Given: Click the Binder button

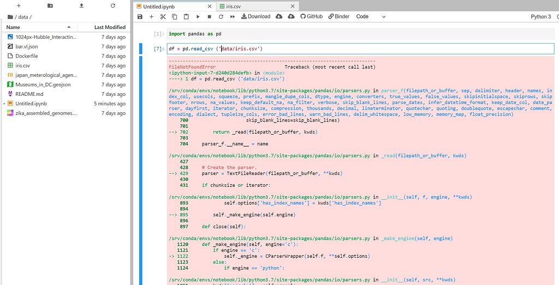Looking at the screenshot, I should click(x=338, y=17).
